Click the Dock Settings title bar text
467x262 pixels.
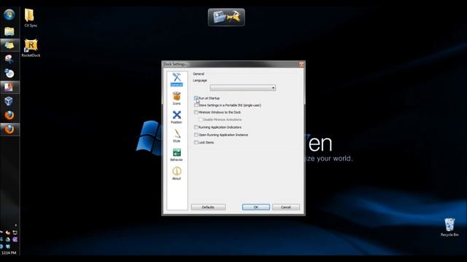tap(175, 64)
